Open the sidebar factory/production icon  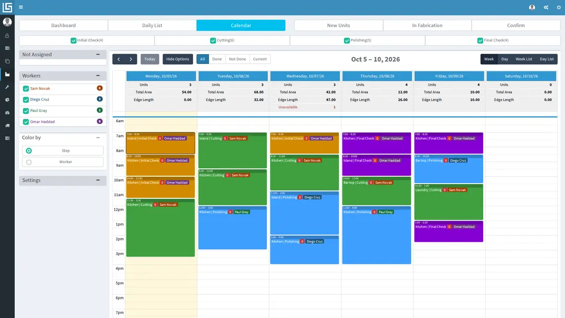[x=7, y=74]
